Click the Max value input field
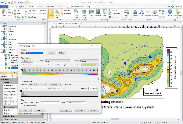This screenshot has width=183, height=124. tap(76, 103)
